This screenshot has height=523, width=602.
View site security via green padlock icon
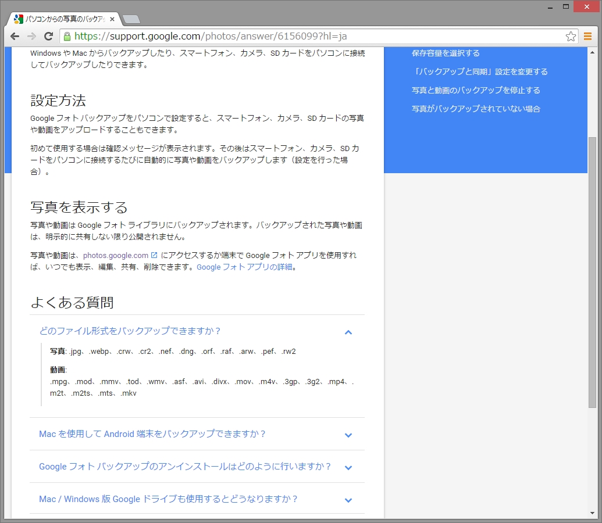point(67,37)
